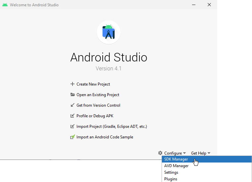
Task: Click the folder icon for Open an Existing Project
Action: [x=73, y=95]
